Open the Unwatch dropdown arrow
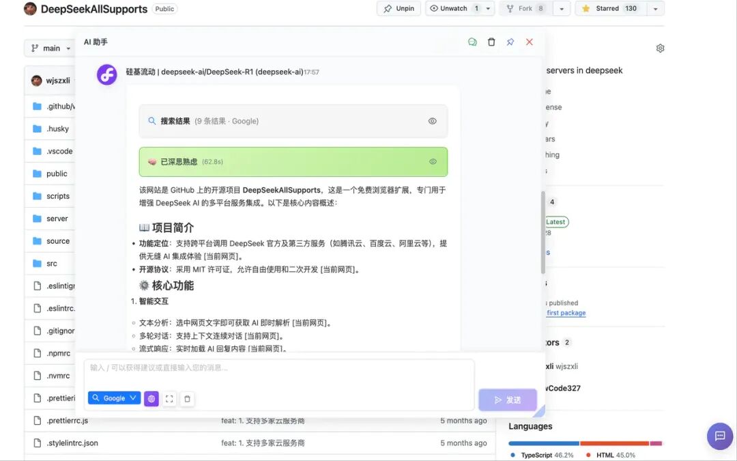 tap(489, 8)
